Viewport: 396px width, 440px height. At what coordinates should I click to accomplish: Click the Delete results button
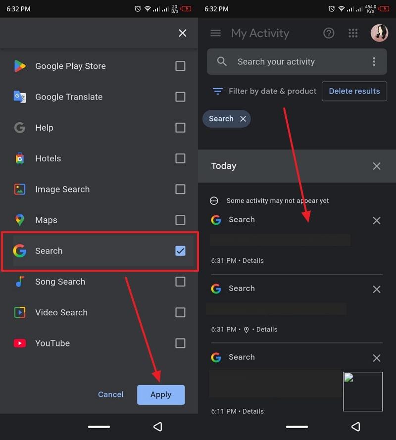click(x=354, y=91)
